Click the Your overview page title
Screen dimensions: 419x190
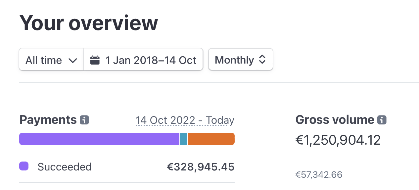pos(89,23)
